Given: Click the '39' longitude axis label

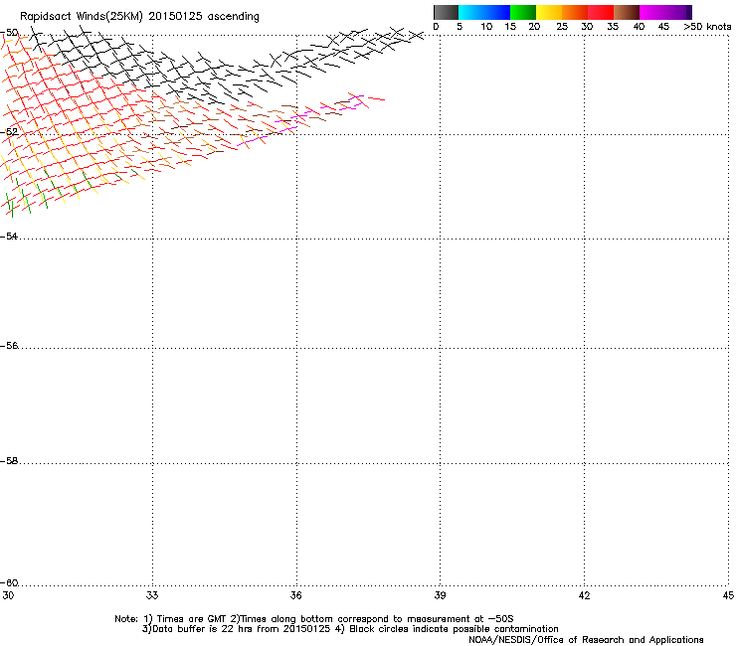Looking at the screenshot, I should (x=440, y=595).
